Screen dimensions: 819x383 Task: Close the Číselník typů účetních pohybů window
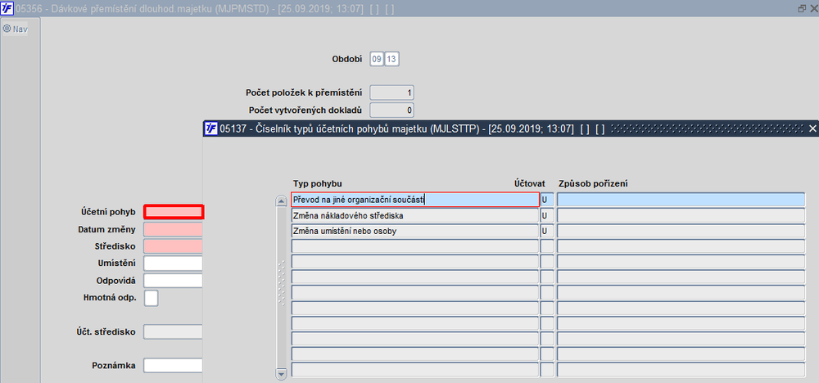coord(812,128)
